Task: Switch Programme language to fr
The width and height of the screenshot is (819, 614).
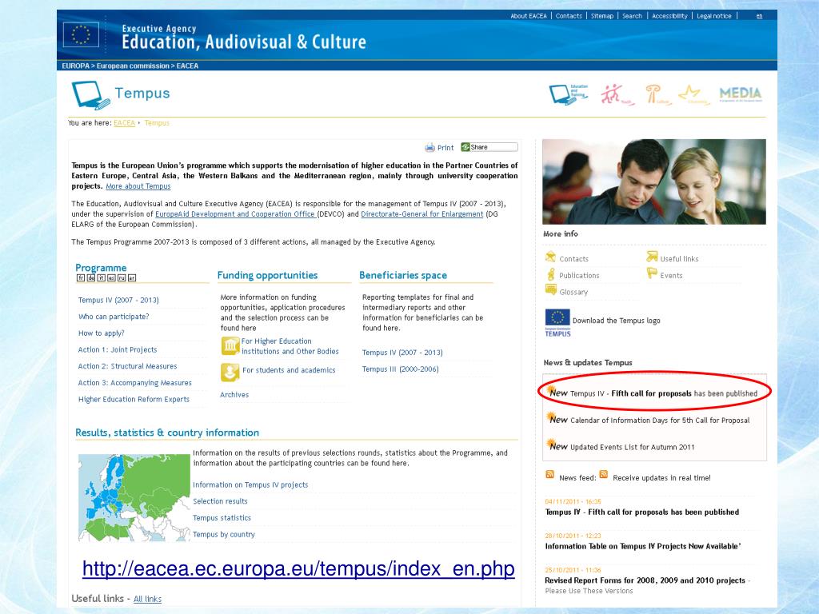Action: [81, 277]
